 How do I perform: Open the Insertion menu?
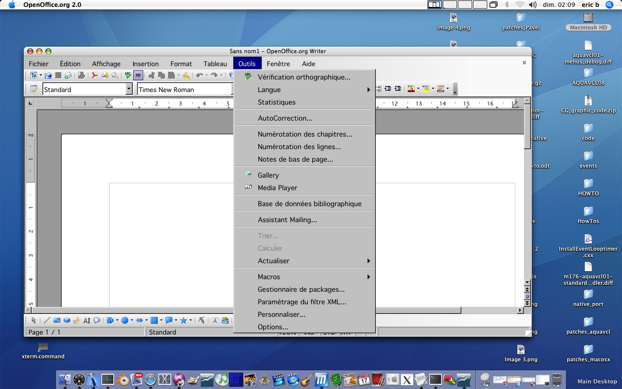point(146,64)
